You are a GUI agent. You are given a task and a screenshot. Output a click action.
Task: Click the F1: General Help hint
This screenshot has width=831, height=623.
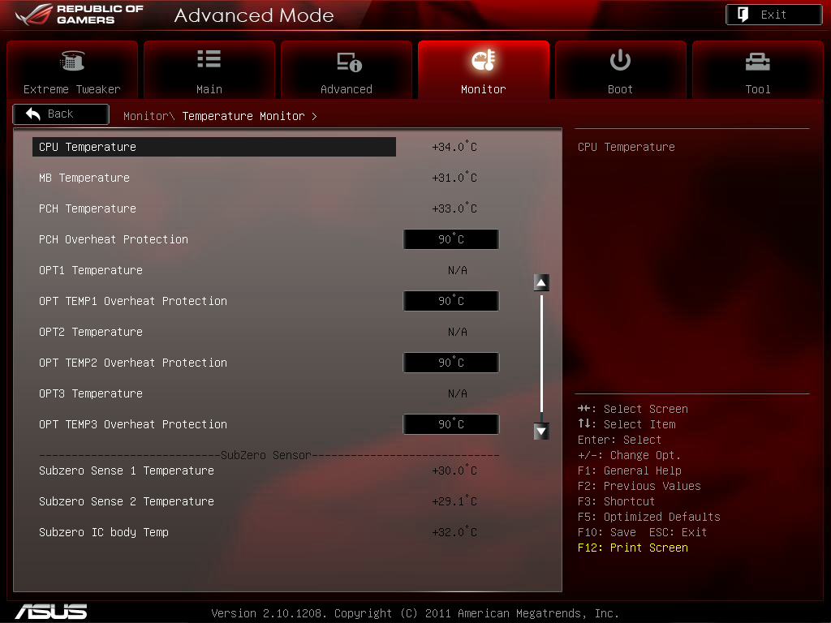click(630, 470)
